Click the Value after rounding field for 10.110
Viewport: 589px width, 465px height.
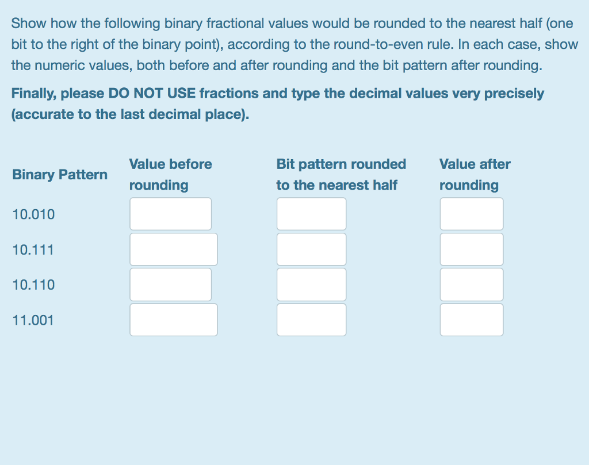click(x=471, y=284)
